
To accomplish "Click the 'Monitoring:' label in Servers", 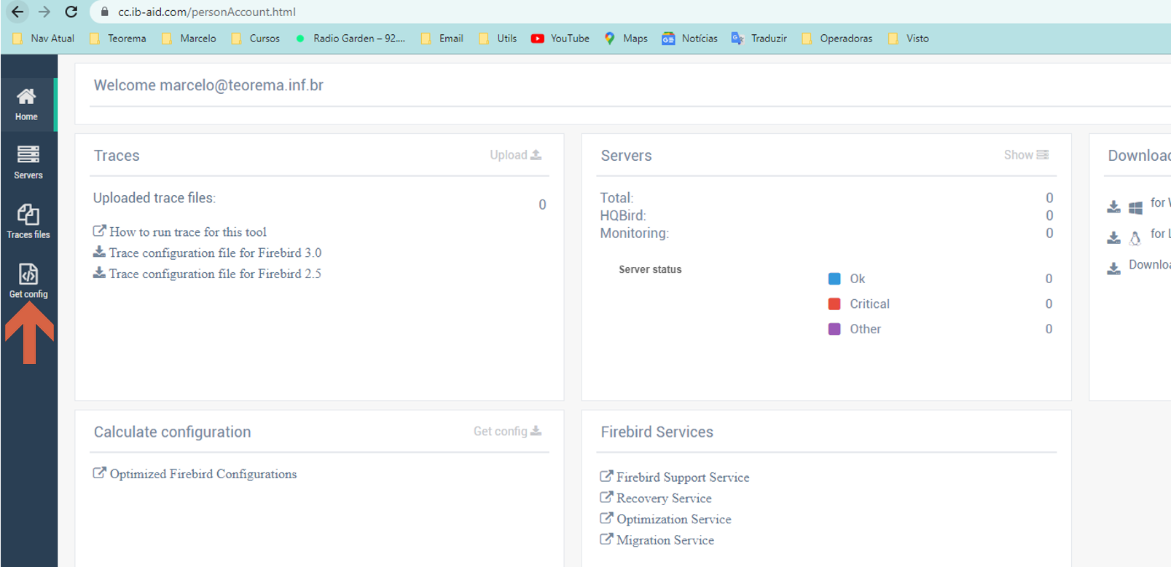I will tap(634, 233).
